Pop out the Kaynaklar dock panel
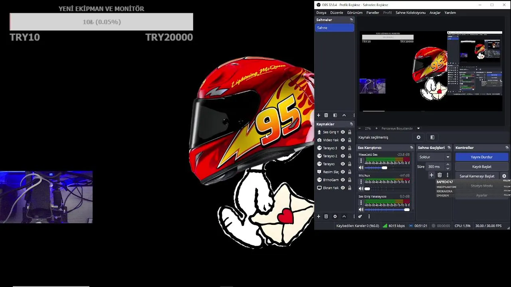This screenshot has height=287, width=511. pos(351,124)
